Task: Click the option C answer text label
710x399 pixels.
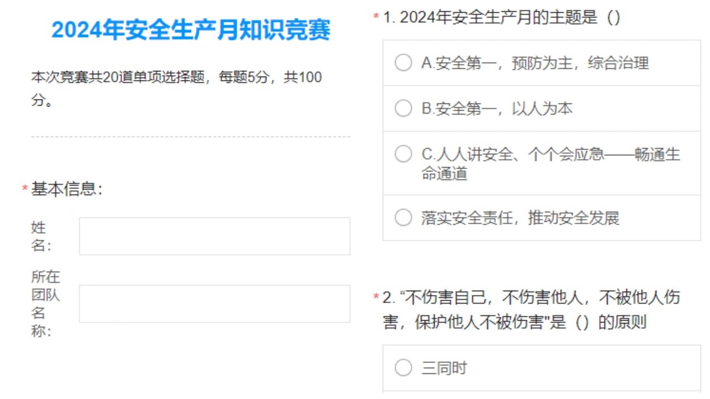Action: pos(547,164)
